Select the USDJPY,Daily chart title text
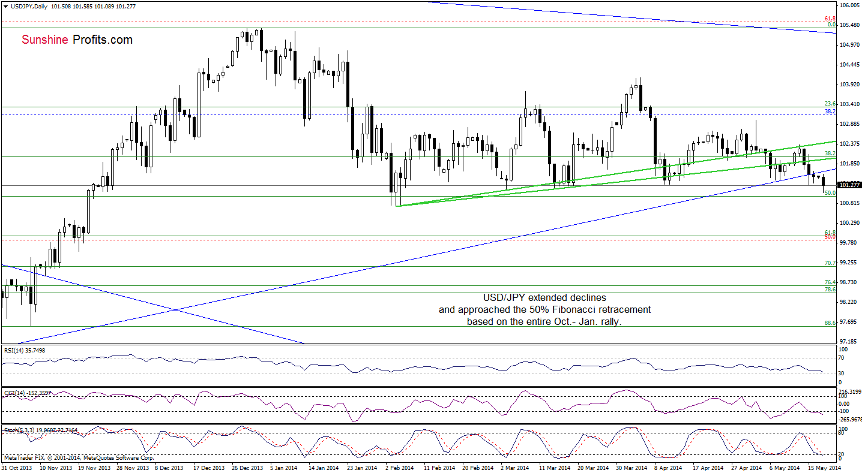 [29, 5]
